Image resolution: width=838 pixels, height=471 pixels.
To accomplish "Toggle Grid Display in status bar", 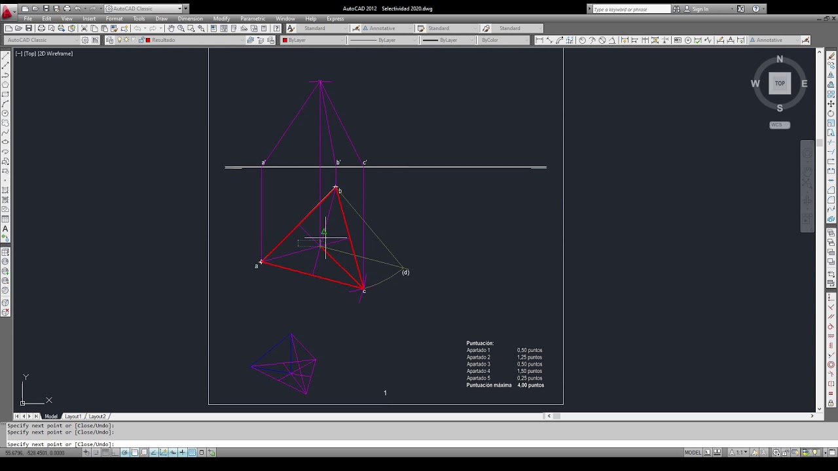I will click(x=105, y=453).
